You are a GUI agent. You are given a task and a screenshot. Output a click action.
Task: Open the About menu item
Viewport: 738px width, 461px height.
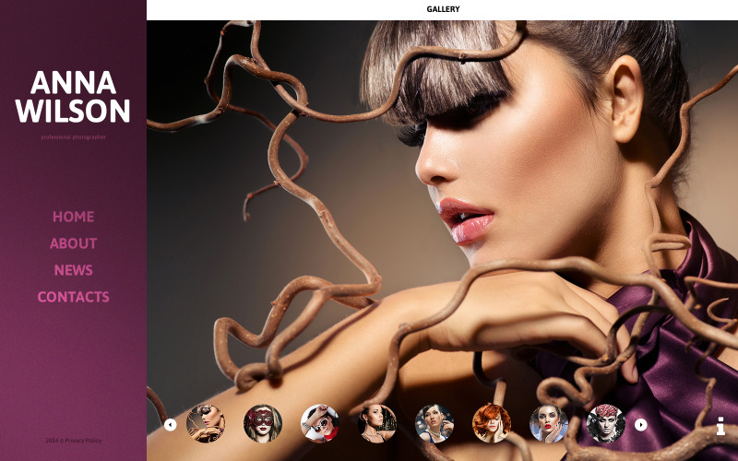pyautogui.click(x=73, y=243)
